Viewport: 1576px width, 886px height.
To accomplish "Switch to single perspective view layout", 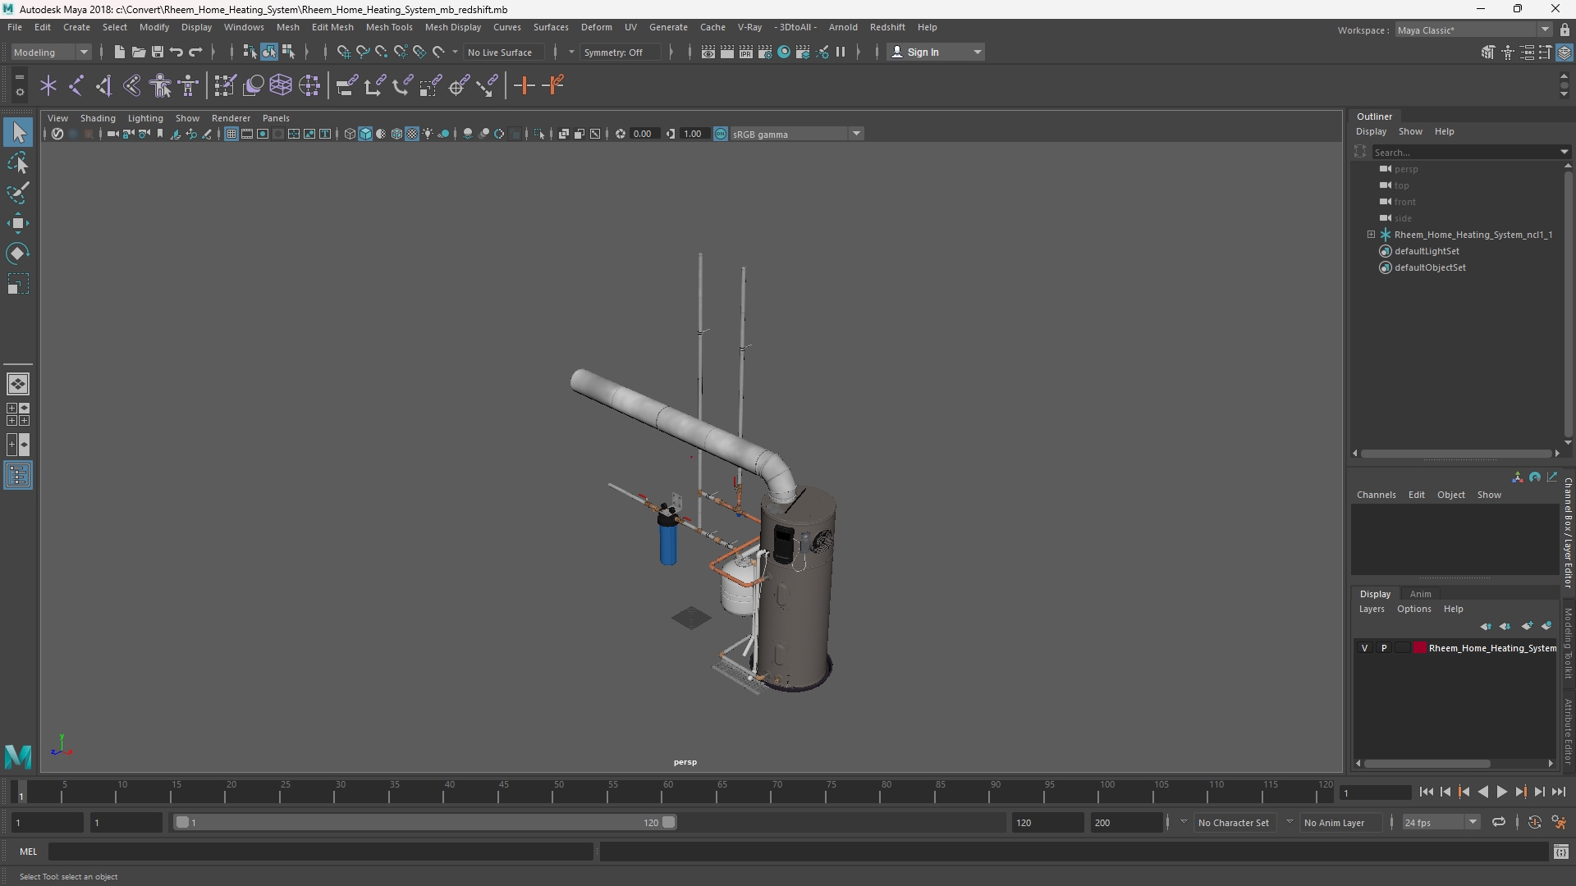I will (x=18, y=384).
